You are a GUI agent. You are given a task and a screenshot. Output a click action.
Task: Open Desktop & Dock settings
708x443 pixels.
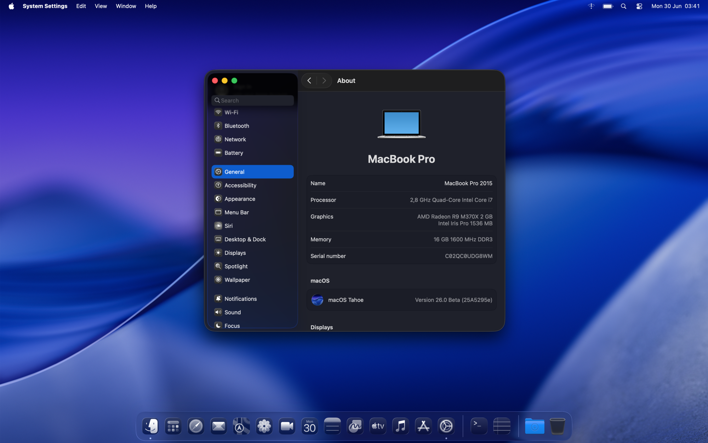tap(245, 239)
